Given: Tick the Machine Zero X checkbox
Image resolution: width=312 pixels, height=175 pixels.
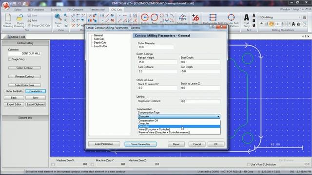Looking at the screenshot, I should click(53, 164).
